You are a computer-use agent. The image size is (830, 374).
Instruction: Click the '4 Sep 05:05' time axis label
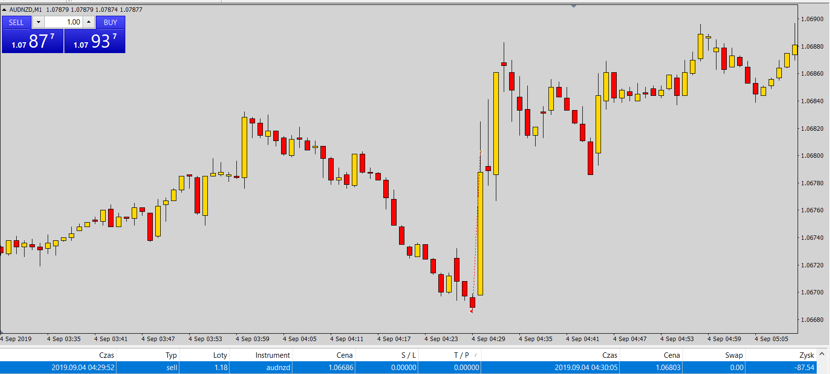[772, 339]
